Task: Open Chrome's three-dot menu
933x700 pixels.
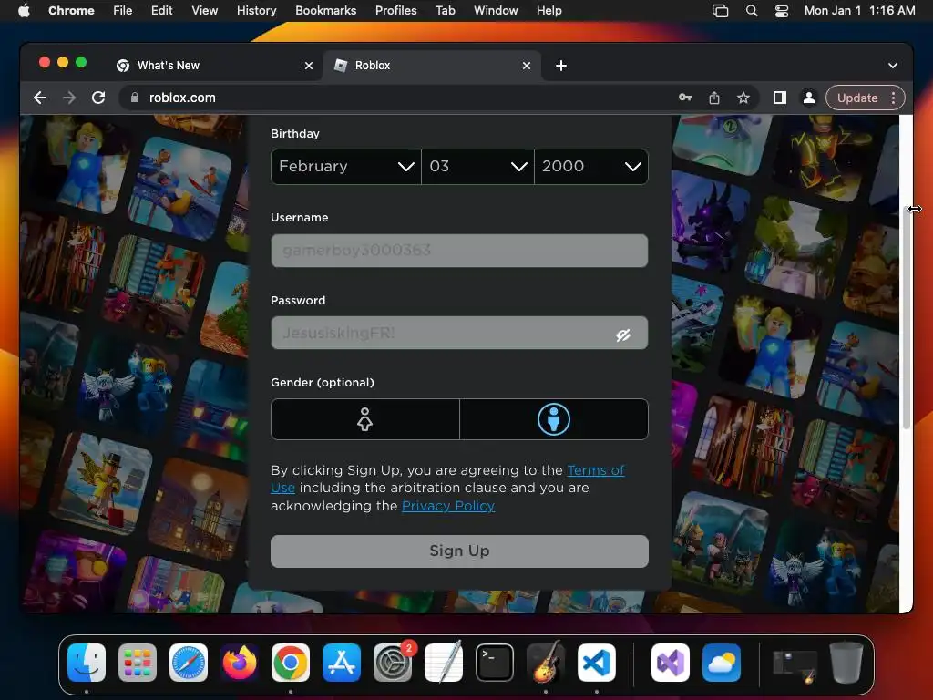Action: click(x=893, y=98)
